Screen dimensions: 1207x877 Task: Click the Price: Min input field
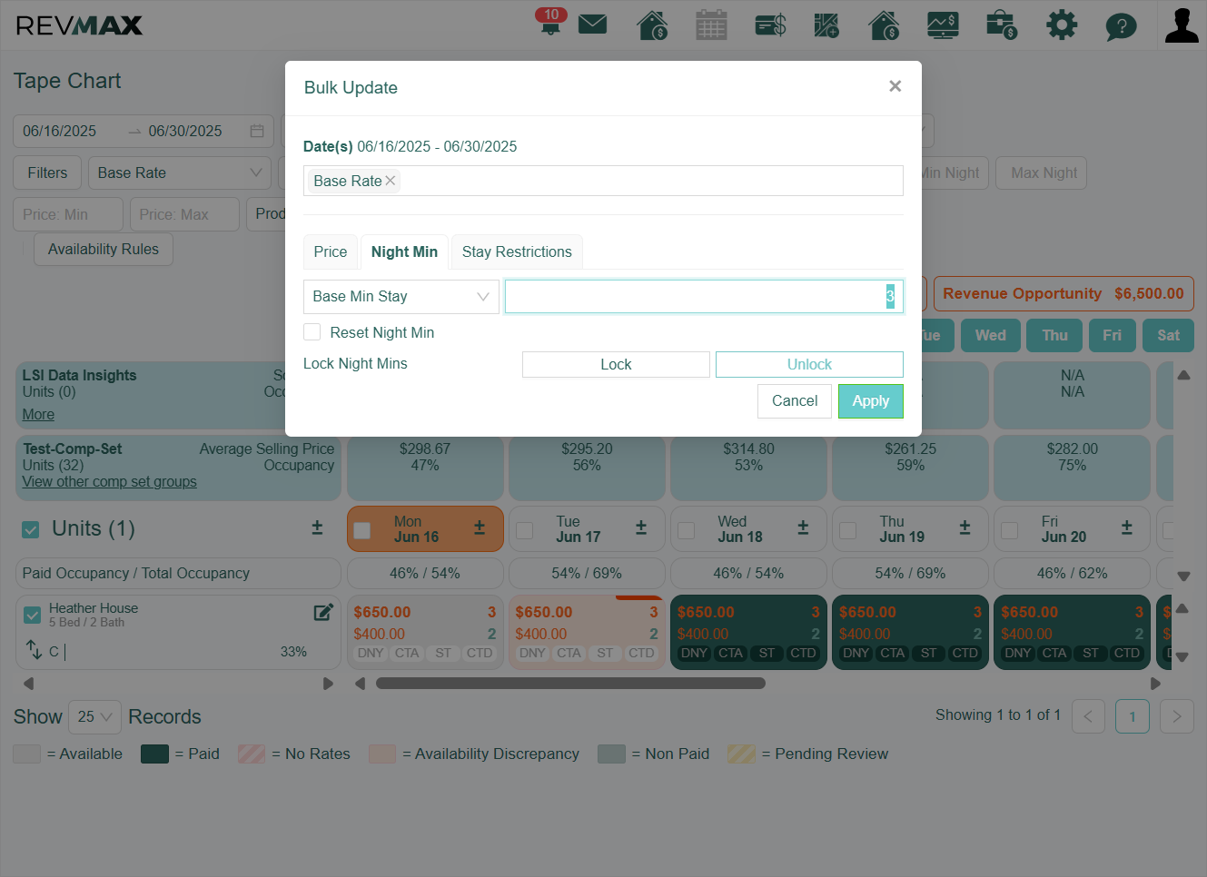pyautogui.click(x=68, y=214)
